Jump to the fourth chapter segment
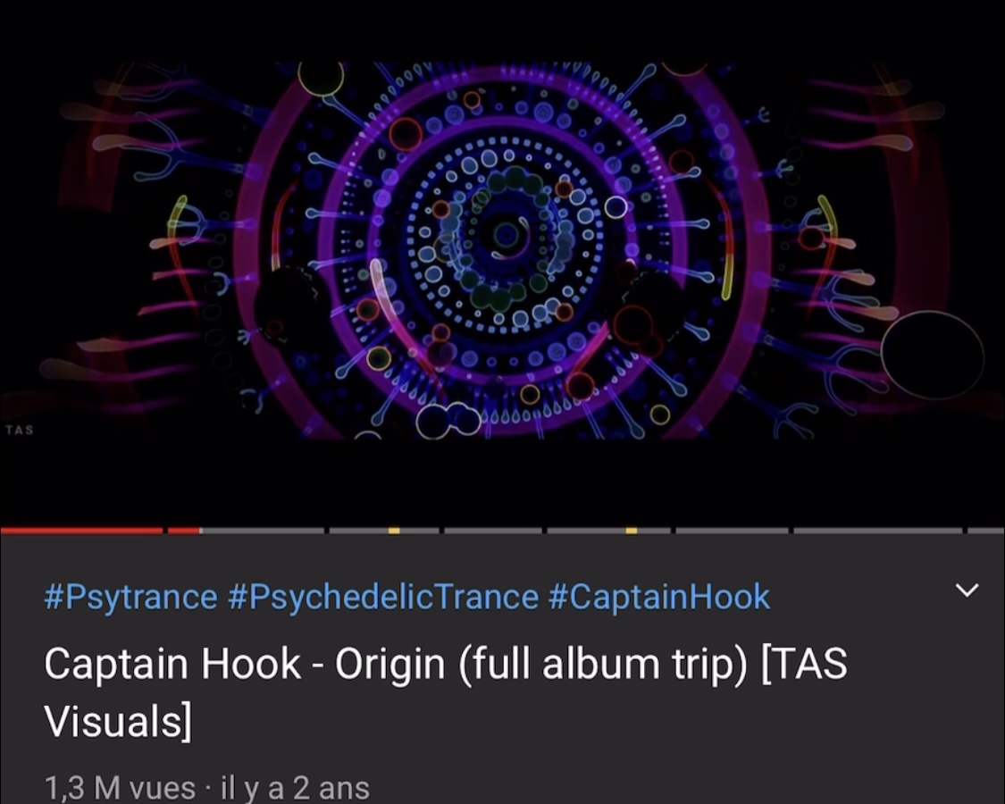1005x804 pixels. (x=493, y=531)
